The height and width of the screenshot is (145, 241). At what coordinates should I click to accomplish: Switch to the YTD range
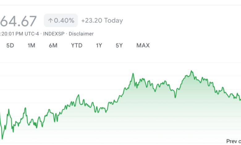(x=77, y=46)
